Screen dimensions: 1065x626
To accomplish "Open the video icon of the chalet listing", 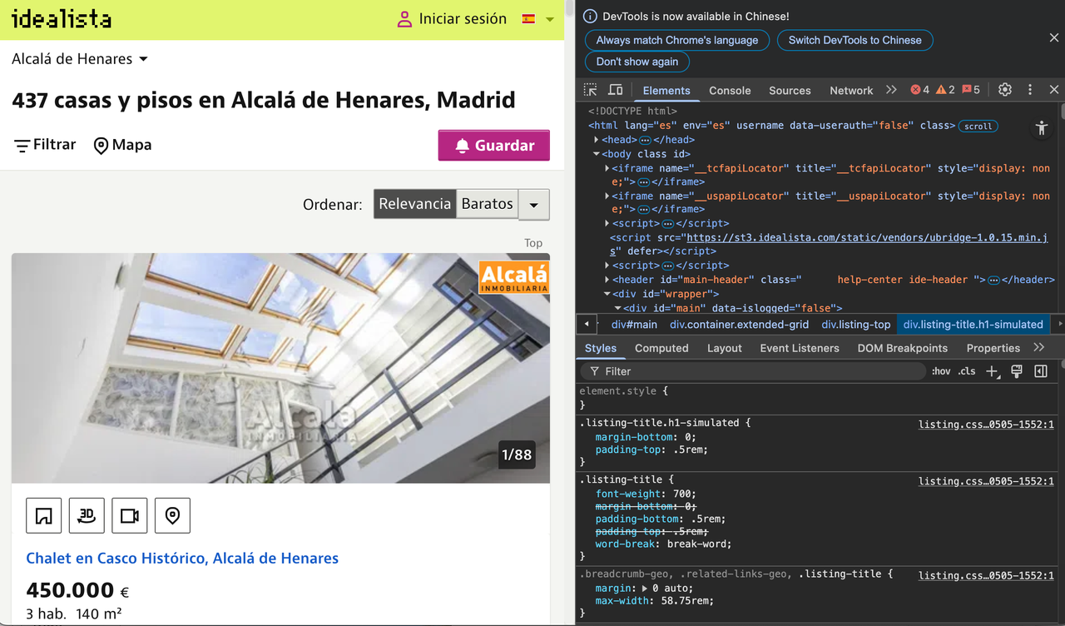I will 130,516.
